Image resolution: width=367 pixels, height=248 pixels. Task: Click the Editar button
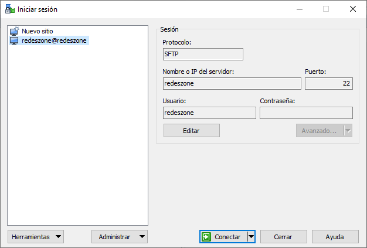pos(192,131)
